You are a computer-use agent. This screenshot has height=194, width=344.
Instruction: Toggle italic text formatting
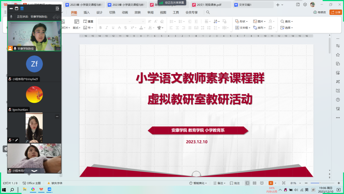pyautogui.click(x=107, y=28)
